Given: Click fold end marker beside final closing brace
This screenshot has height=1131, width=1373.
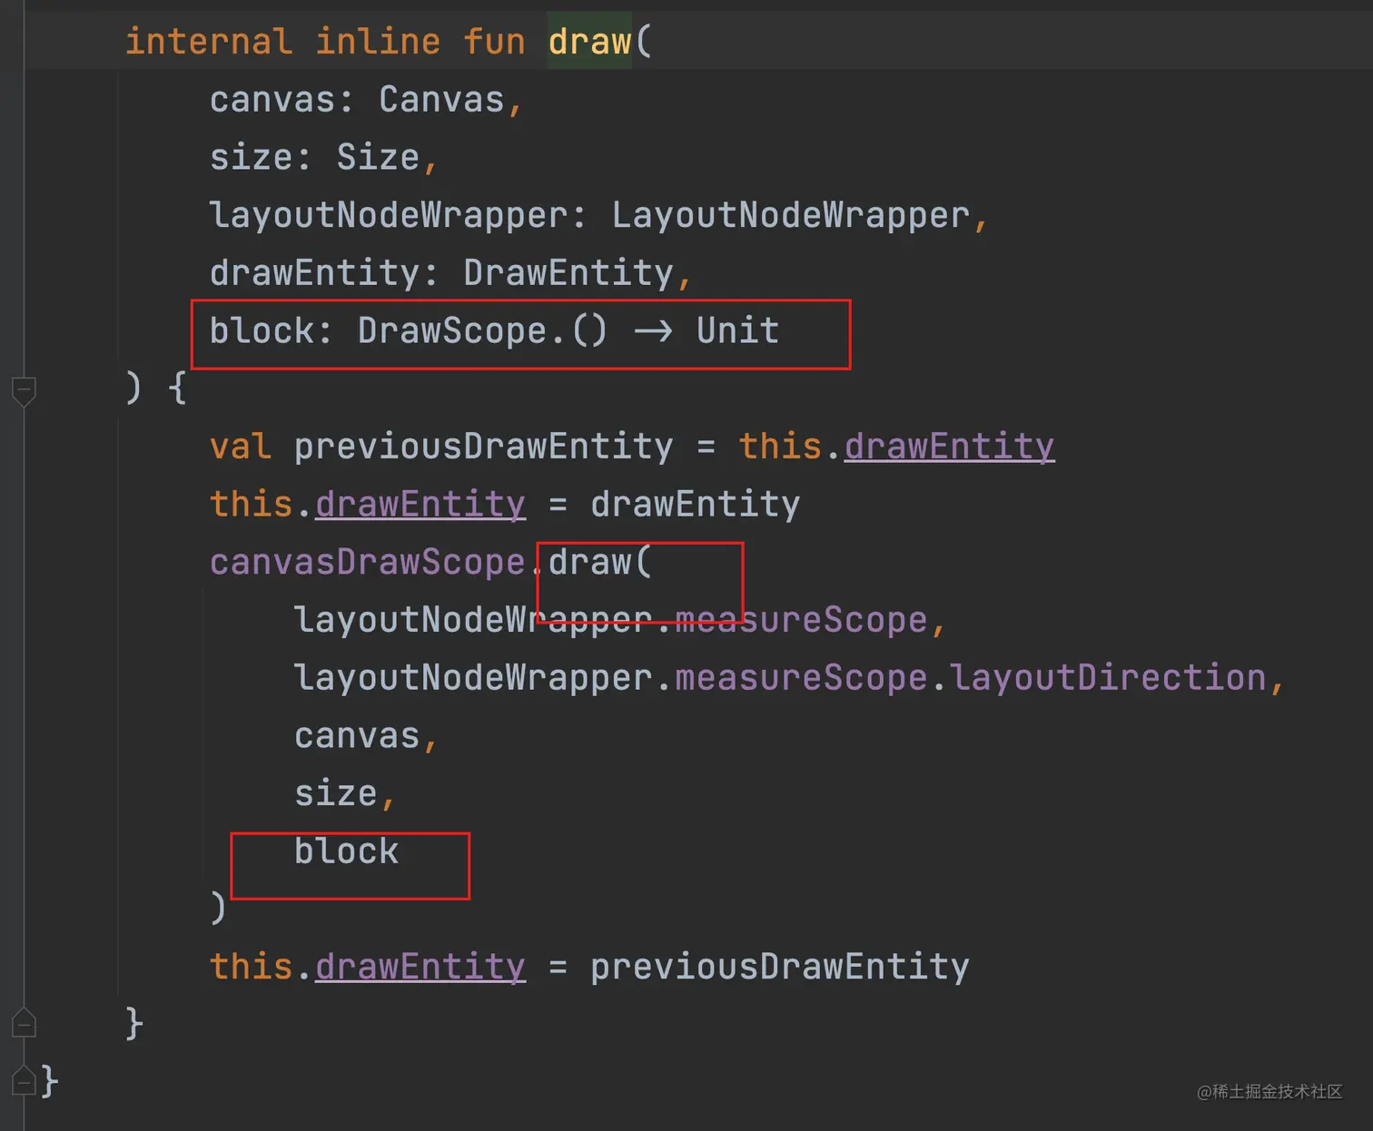Looking at the screenshot, I should [x=25, y=1079].
